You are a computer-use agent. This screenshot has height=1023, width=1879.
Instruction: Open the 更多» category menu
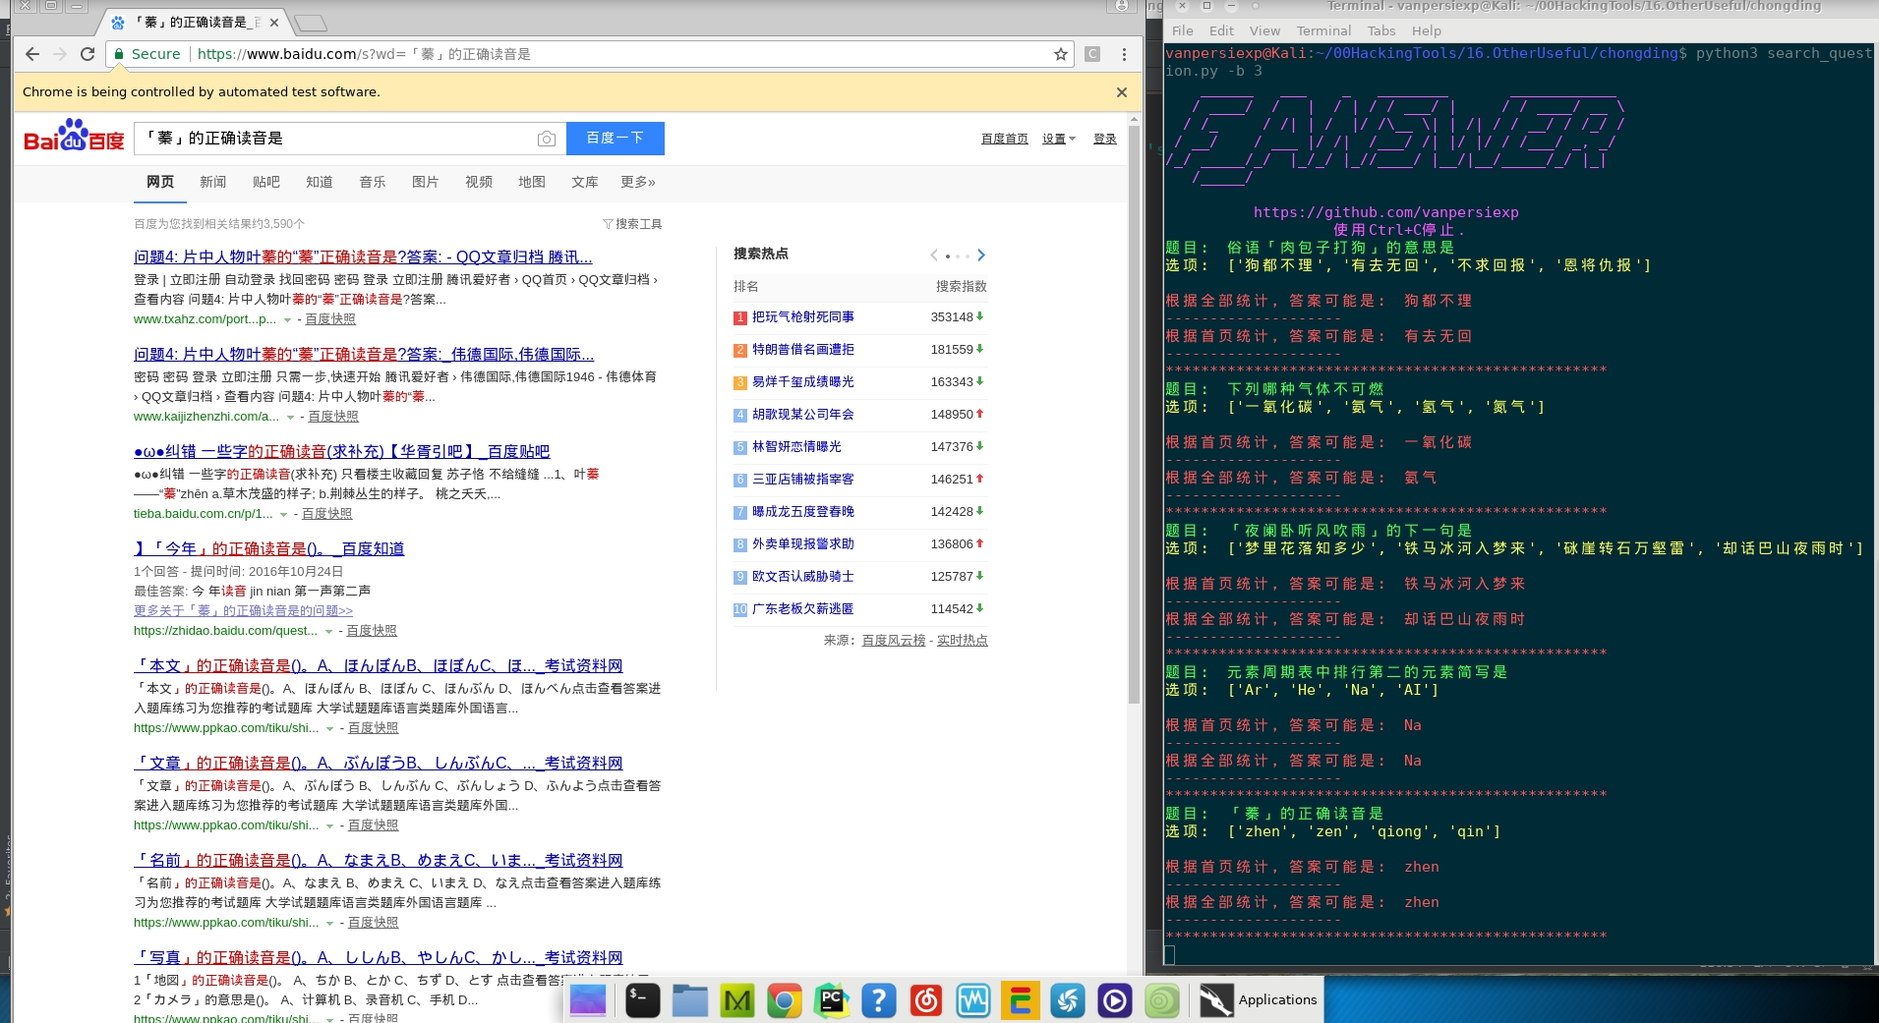638,182
